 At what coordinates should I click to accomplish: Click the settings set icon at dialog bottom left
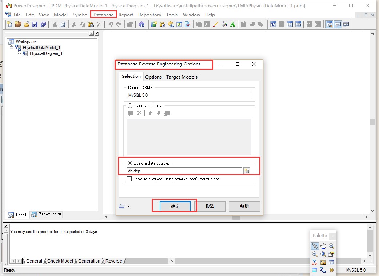121,207
